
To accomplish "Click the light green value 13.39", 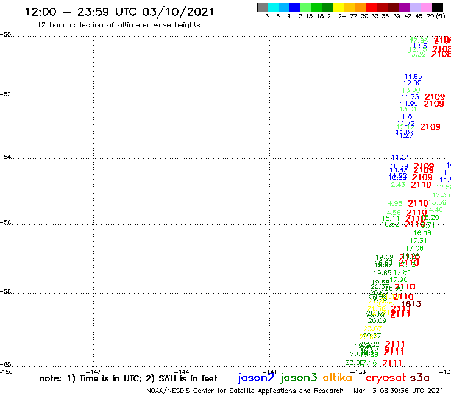I will pos(437,202).
